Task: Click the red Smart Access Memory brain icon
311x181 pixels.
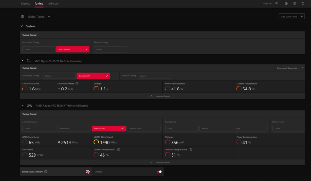Action: [x=87, y=172]
